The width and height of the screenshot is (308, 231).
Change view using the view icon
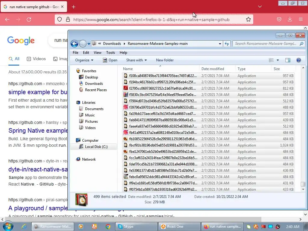271,60
